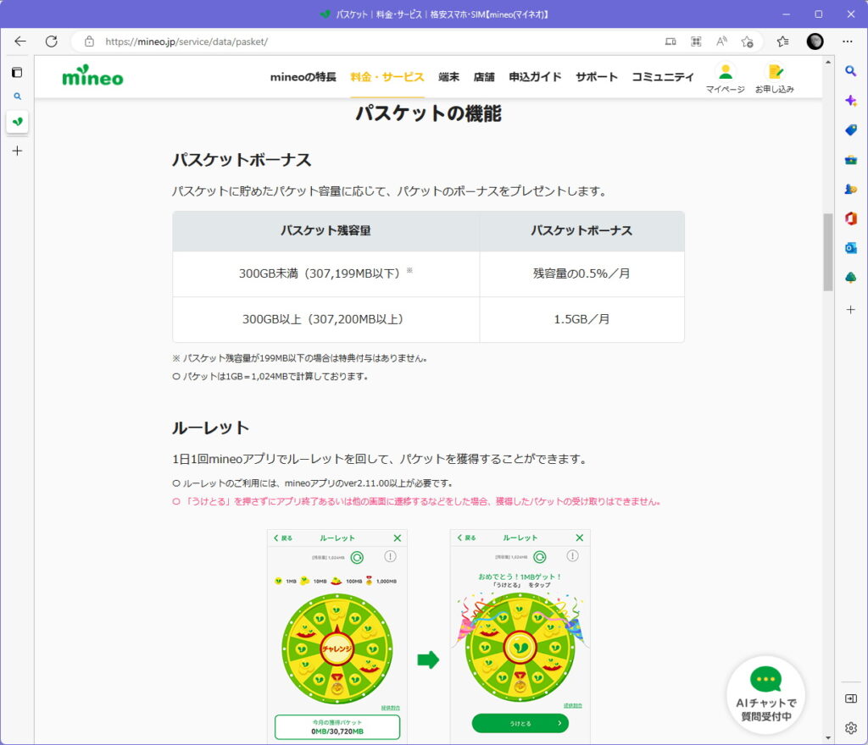
Task: Select ルーレット heading
Action: click(x=210, y=428)
